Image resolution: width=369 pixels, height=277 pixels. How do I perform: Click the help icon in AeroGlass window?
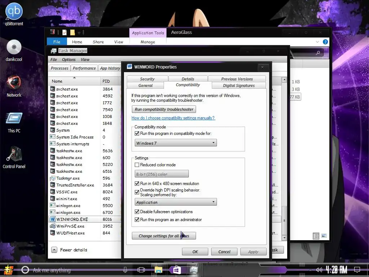pyautogui.click(x=325, y=42)
